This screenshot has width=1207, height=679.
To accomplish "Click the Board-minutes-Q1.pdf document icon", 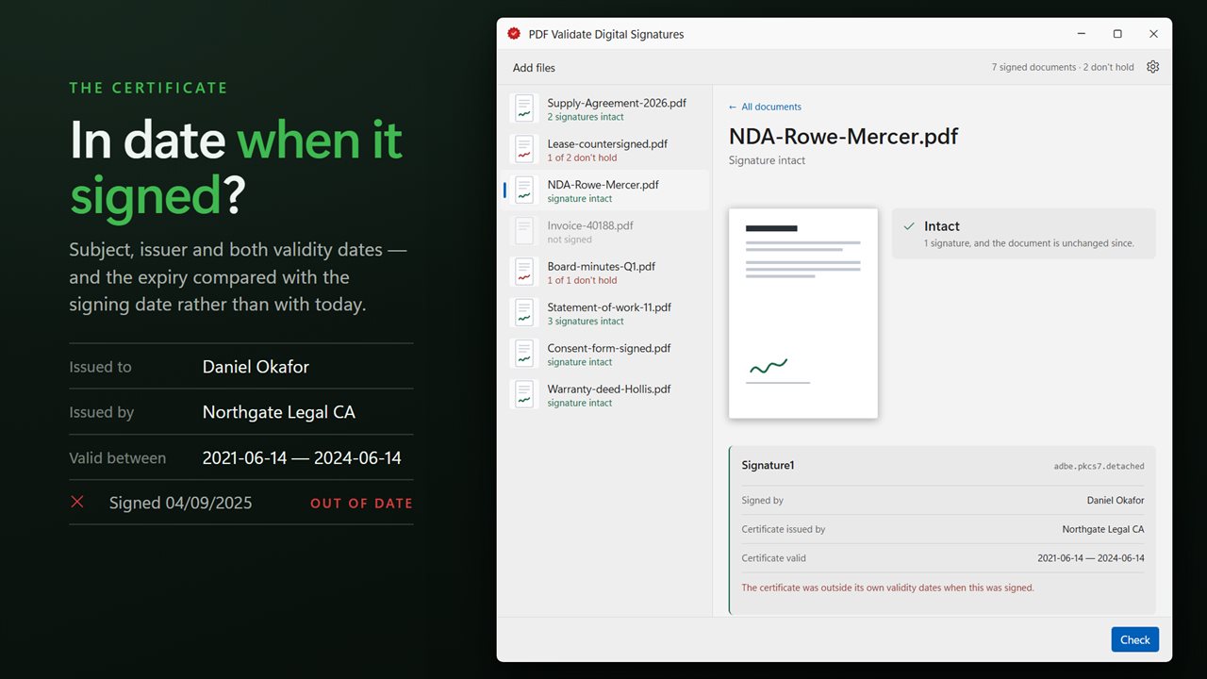I will 523,272.
